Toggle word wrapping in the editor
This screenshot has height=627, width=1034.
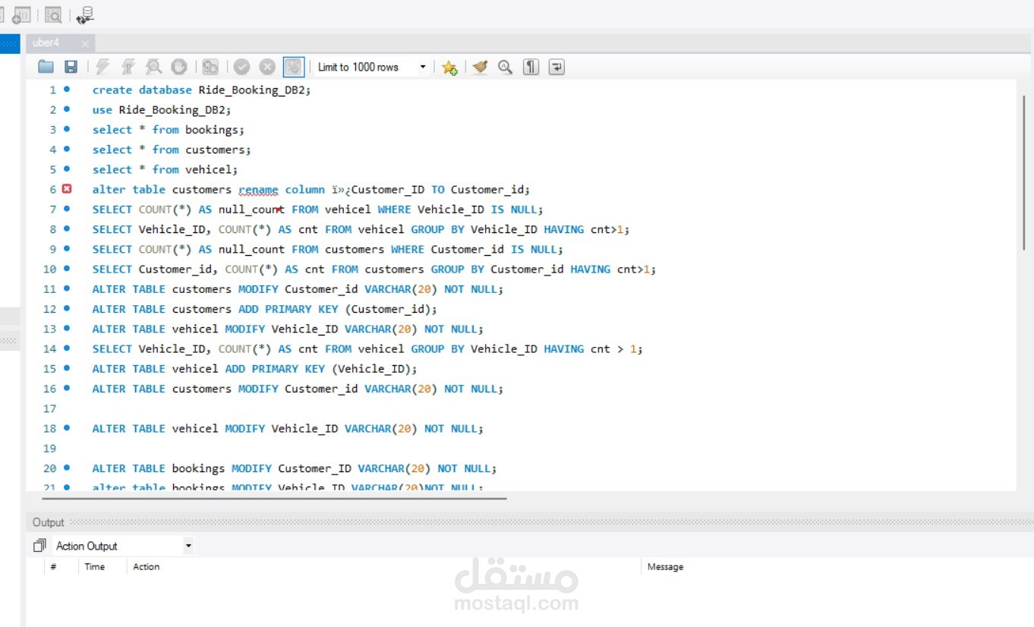[556, 67]
